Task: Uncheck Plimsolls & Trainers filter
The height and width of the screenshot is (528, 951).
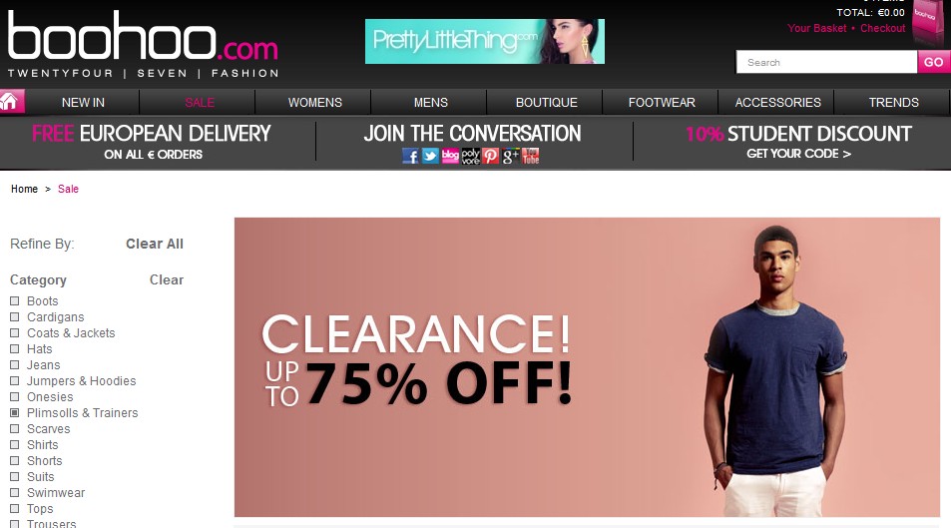Action: 15,412
